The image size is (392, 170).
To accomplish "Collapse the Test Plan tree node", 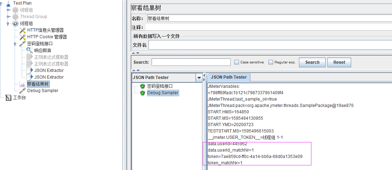I will [1, 3].
